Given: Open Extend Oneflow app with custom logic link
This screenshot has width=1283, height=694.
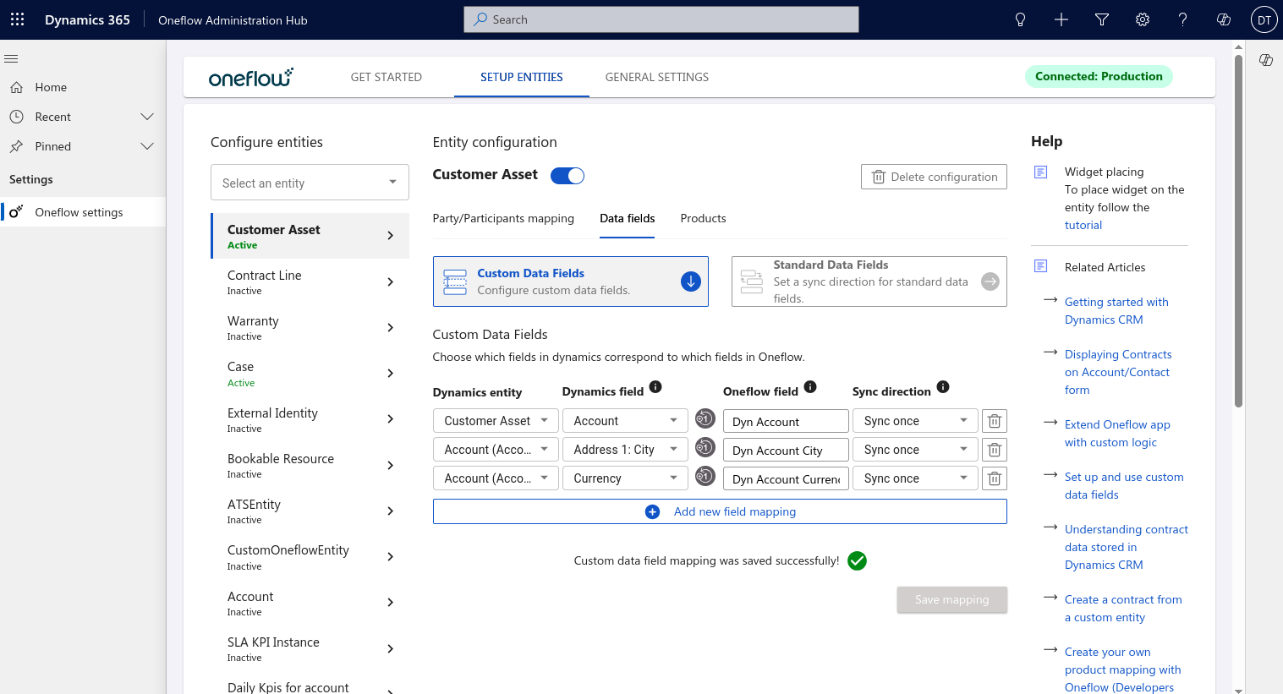Looking at the screenshot, I should tap(1117, 434).
